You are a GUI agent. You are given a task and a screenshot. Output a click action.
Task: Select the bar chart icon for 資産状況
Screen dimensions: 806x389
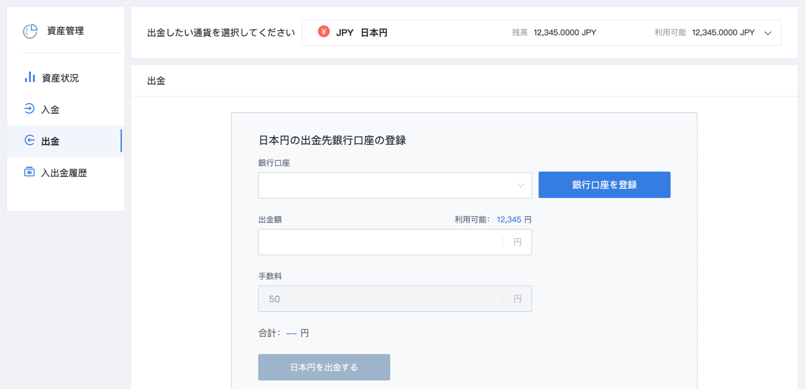pyautogui.click(x=30, y=78)
